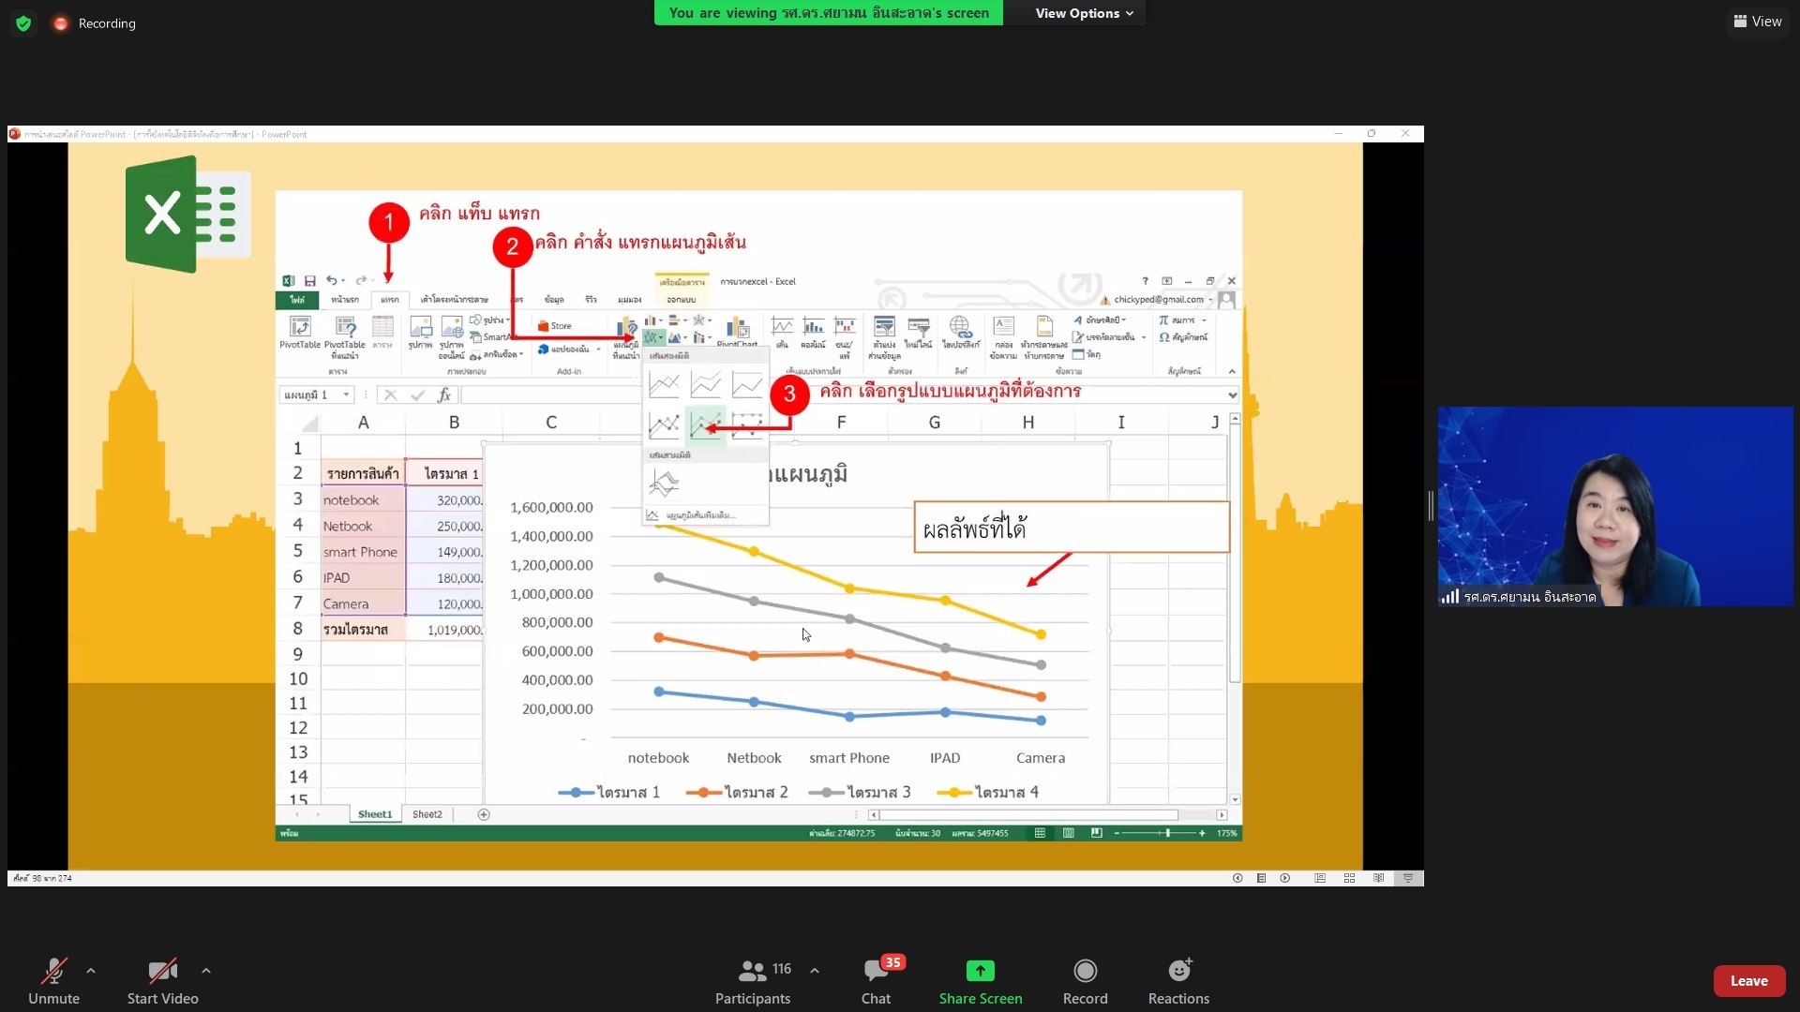Leave the meeting
The height and width of the screenshot is (1012, 1800).
click(x=1749, y=981)
